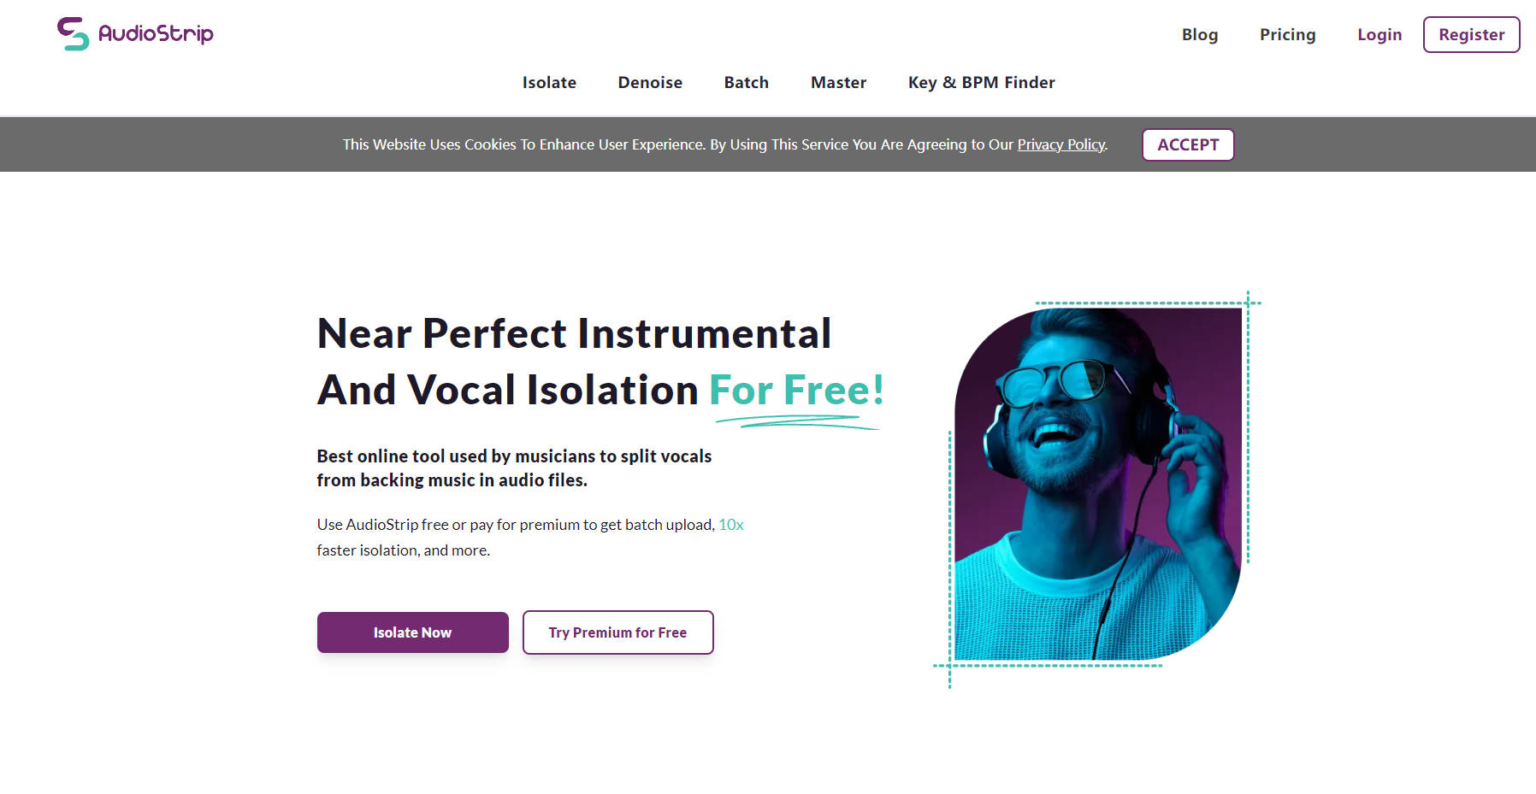
Task: Go to the Pricing page
Action: pos(1287,35)
